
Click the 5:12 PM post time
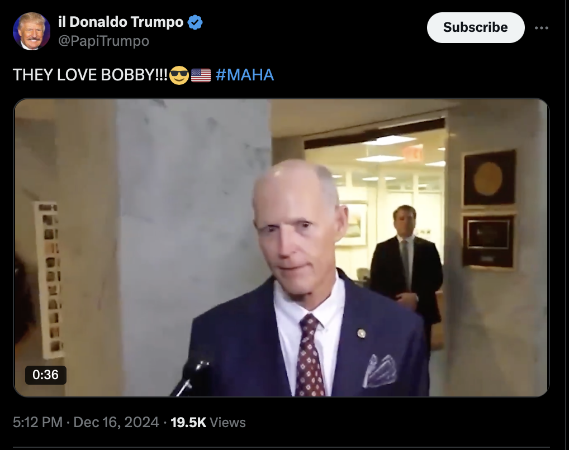click(x=38, y=423)
